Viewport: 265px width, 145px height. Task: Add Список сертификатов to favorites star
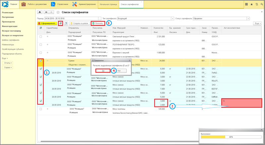point(58,12)
